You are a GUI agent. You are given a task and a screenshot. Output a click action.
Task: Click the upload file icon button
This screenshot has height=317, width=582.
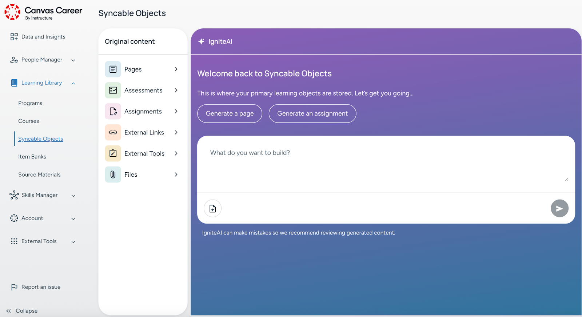coord(212,208)
